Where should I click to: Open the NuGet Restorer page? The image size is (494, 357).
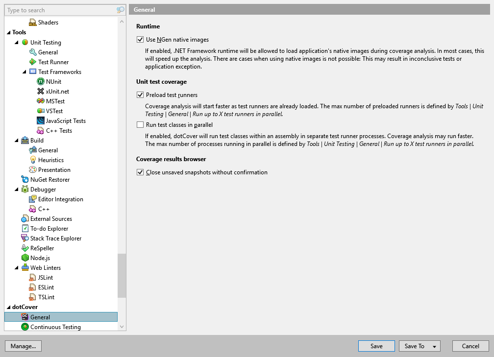coord(50,179)
